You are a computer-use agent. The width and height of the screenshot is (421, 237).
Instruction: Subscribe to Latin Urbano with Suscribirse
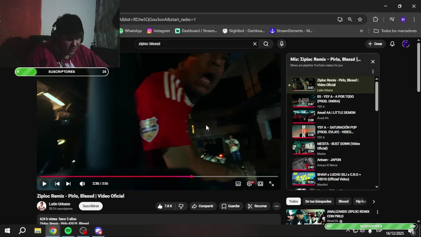coord(91,206)
